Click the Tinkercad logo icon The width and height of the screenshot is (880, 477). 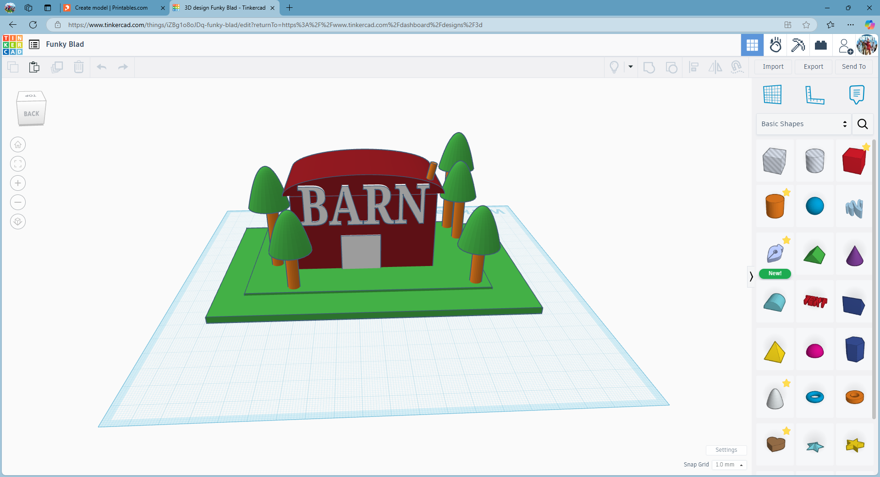pyautogui.click(x=12, y=44)
